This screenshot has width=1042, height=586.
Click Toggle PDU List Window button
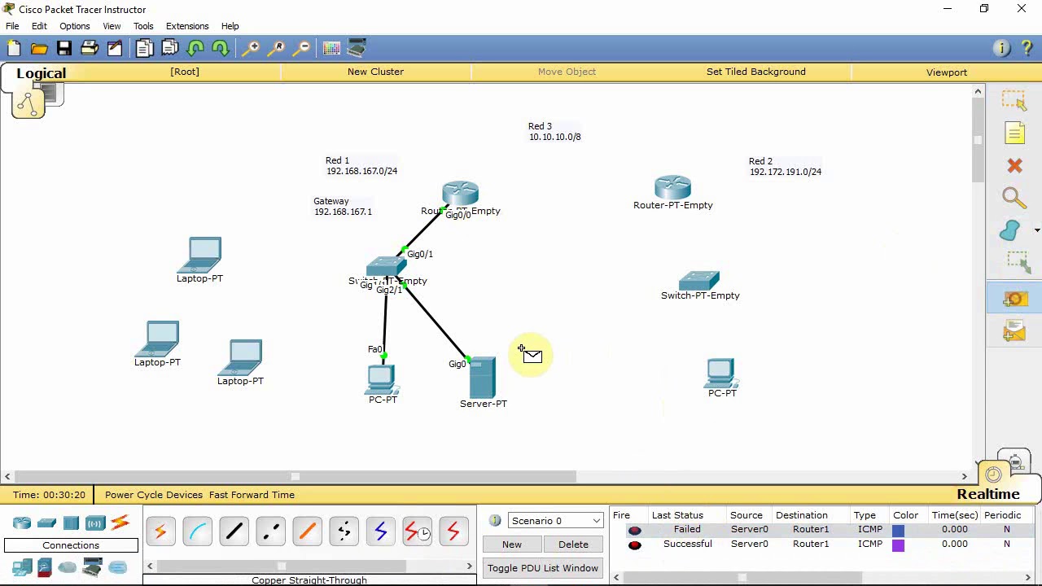pyautogui.click(x=543, y=568)
